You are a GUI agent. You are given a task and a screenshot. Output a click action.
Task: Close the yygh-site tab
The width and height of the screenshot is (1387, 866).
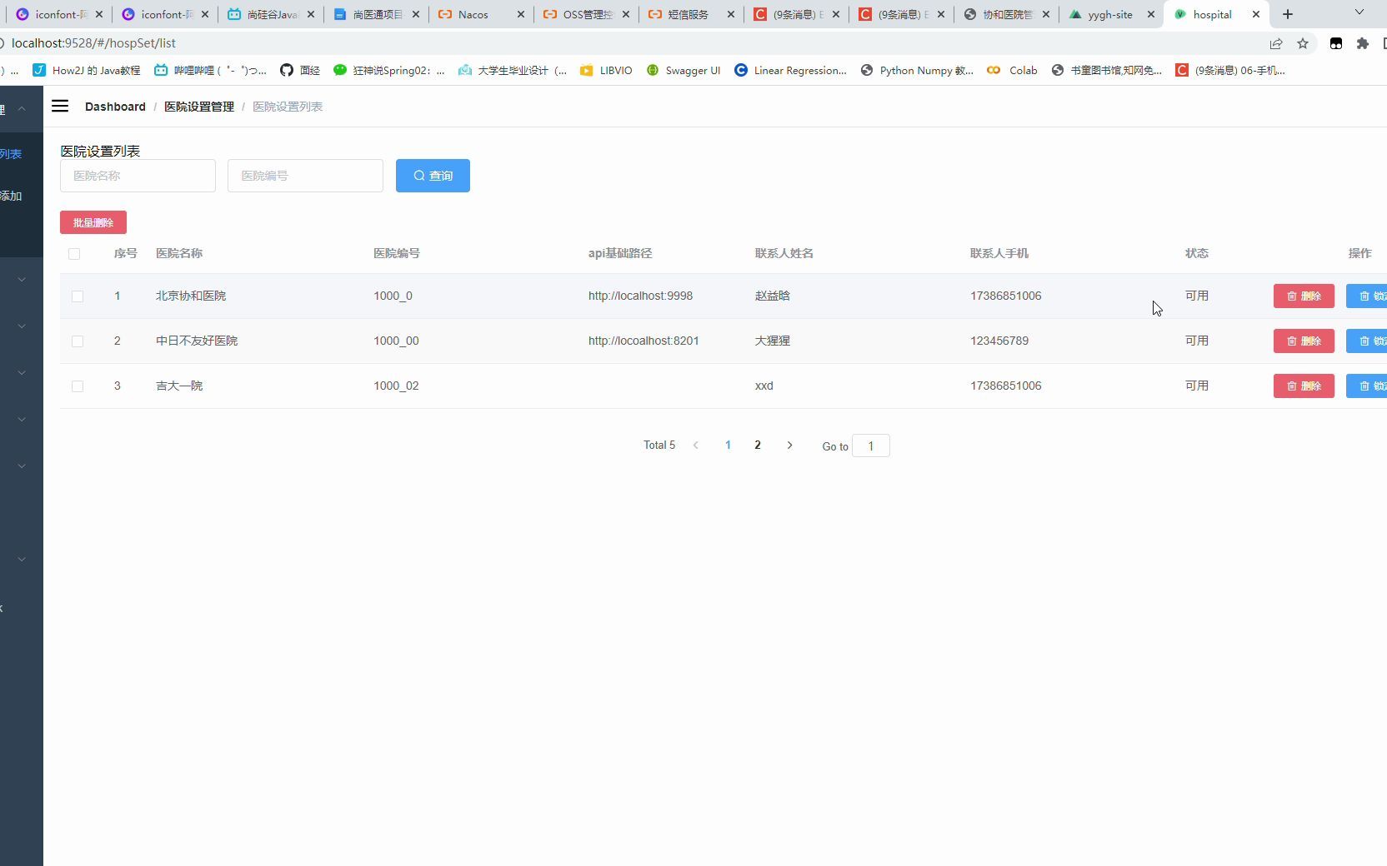tap(1151, 14)
